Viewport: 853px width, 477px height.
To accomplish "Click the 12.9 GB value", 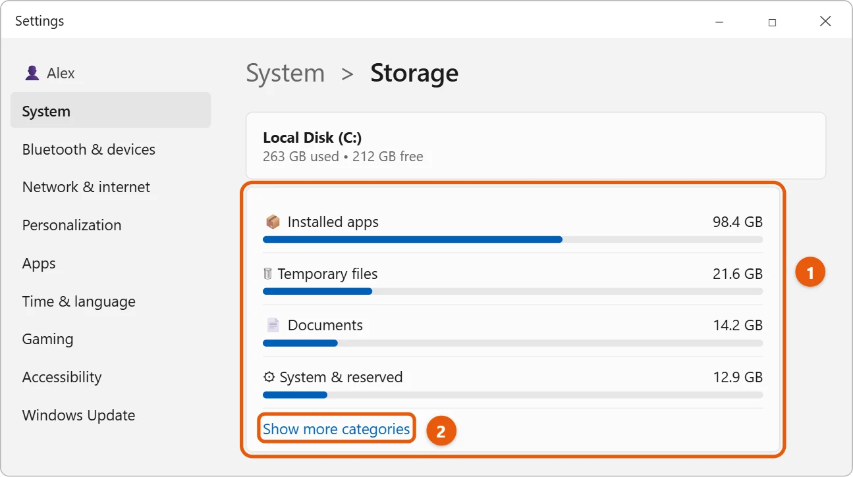I will click(x=737, y=377).
